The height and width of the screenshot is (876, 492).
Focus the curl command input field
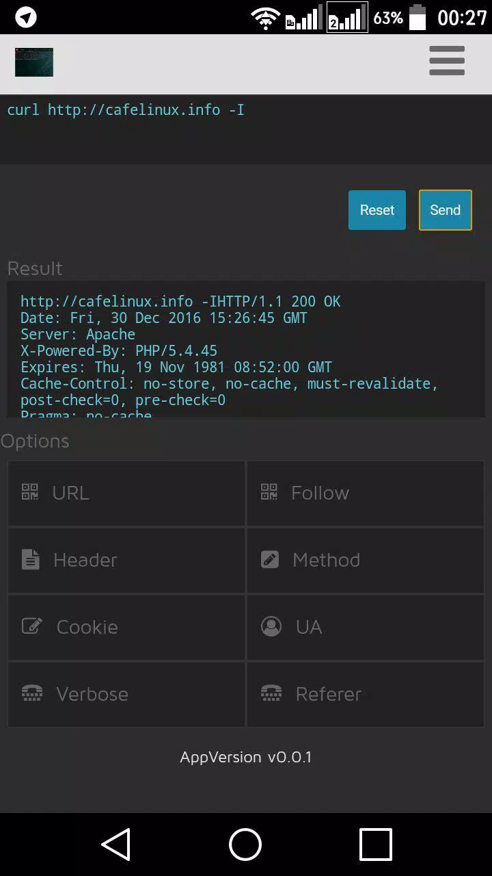coord(246,129)
